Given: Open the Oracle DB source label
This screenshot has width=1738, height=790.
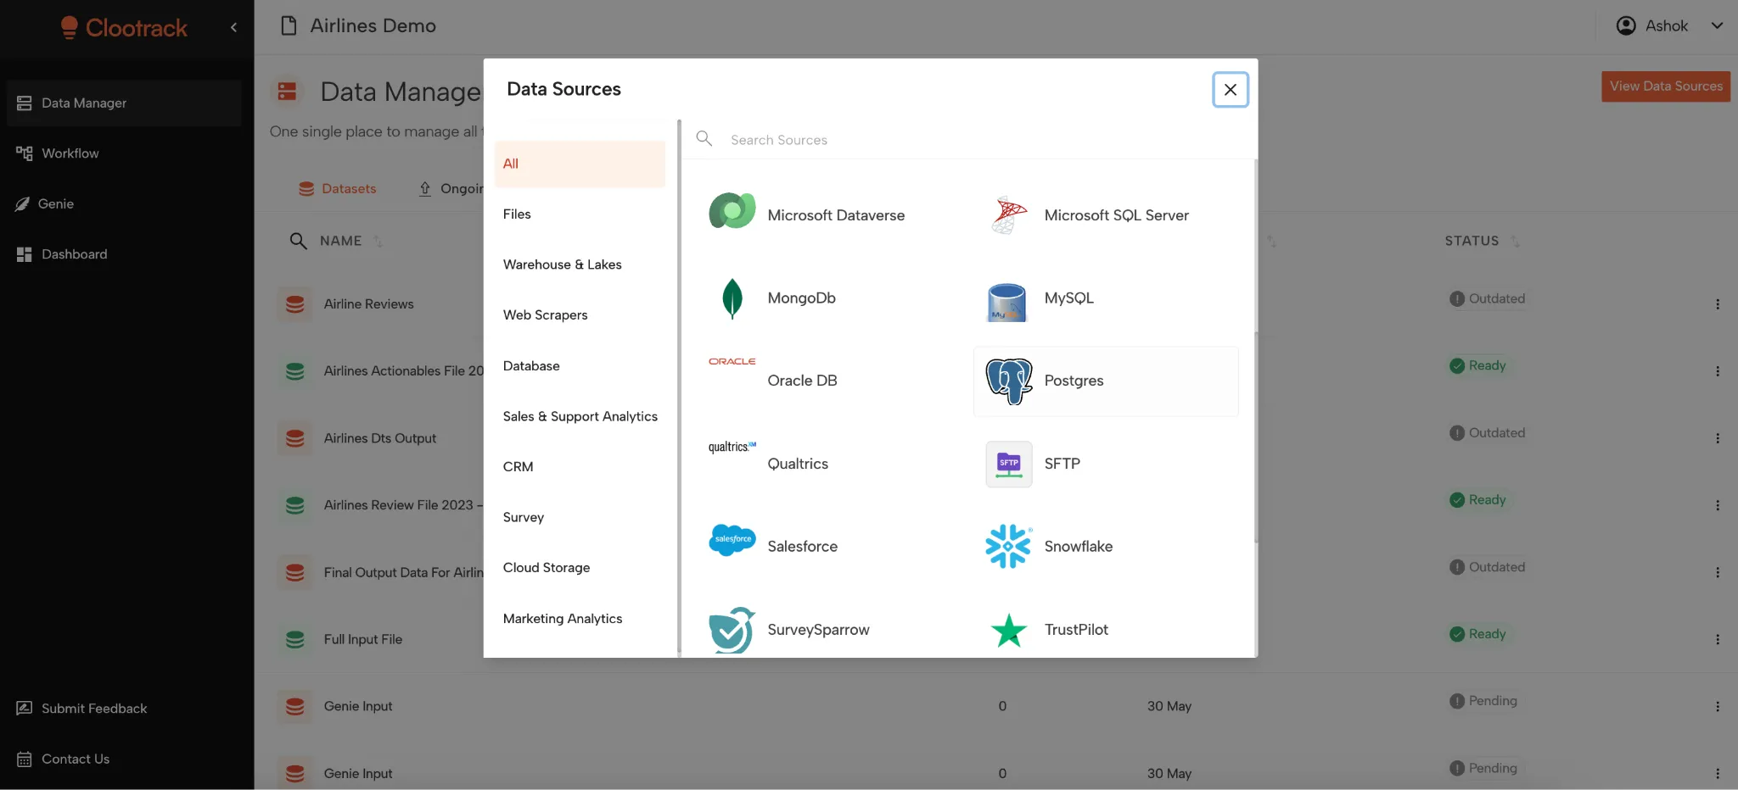Looking at the screenshot, I should 802,381.
